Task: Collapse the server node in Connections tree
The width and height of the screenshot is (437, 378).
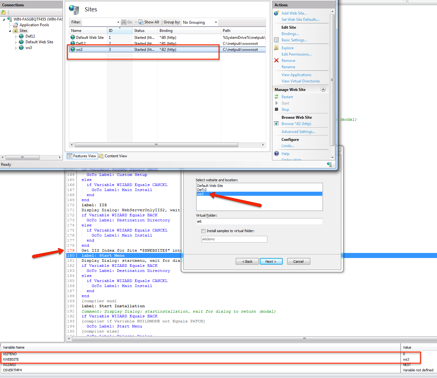Action: 4,19
